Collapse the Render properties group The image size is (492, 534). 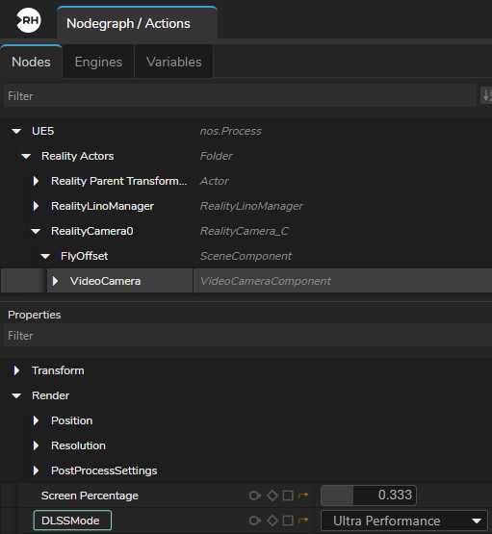(x=16, y=395)
